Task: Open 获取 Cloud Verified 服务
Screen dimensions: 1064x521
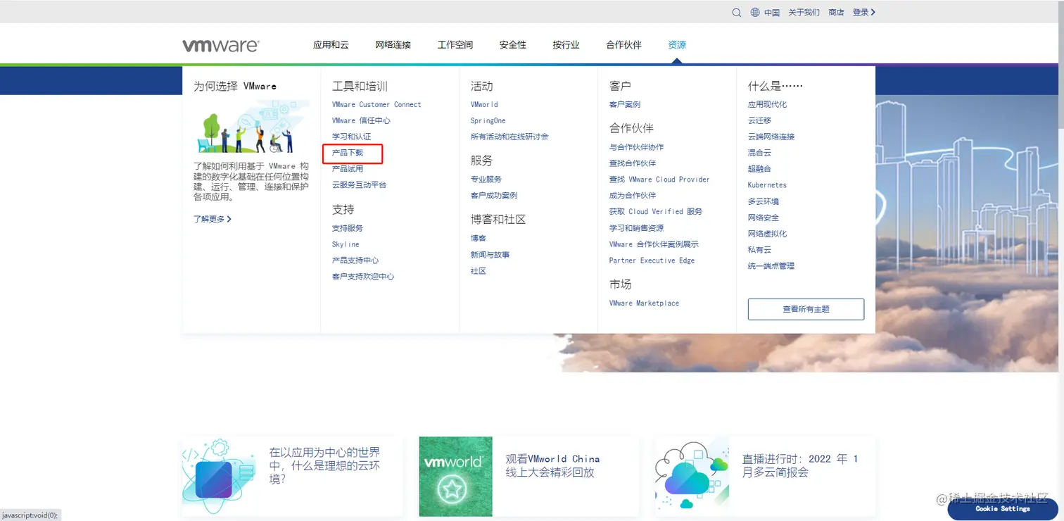Action: tap(656, 211)
